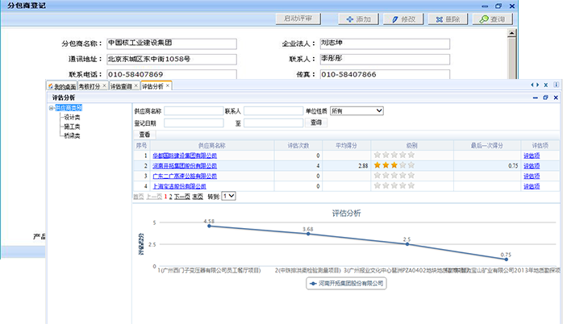563x324 pixels.
Task: Click the end date field after 至
Action: [273, 123]
